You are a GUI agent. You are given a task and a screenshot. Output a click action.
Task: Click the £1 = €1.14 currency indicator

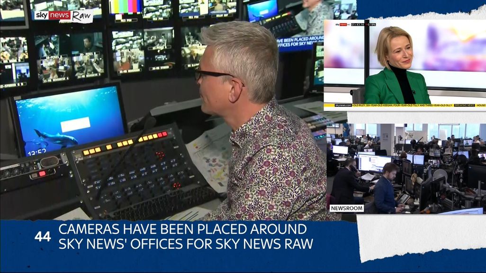tap(358, 24)
